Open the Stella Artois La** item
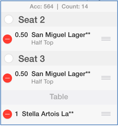The width and height of the screenshot is (118, 126). pos(48,114)
